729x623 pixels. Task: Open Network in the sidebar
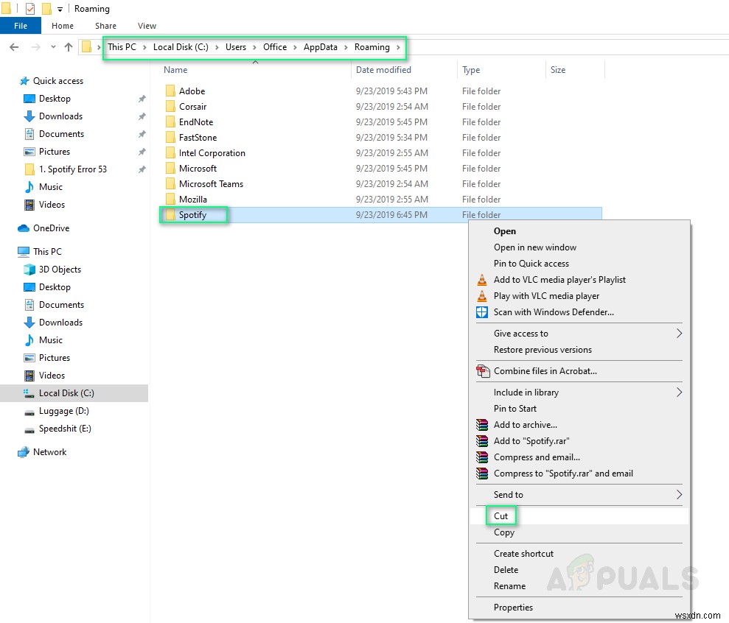[x=49, y=451]
